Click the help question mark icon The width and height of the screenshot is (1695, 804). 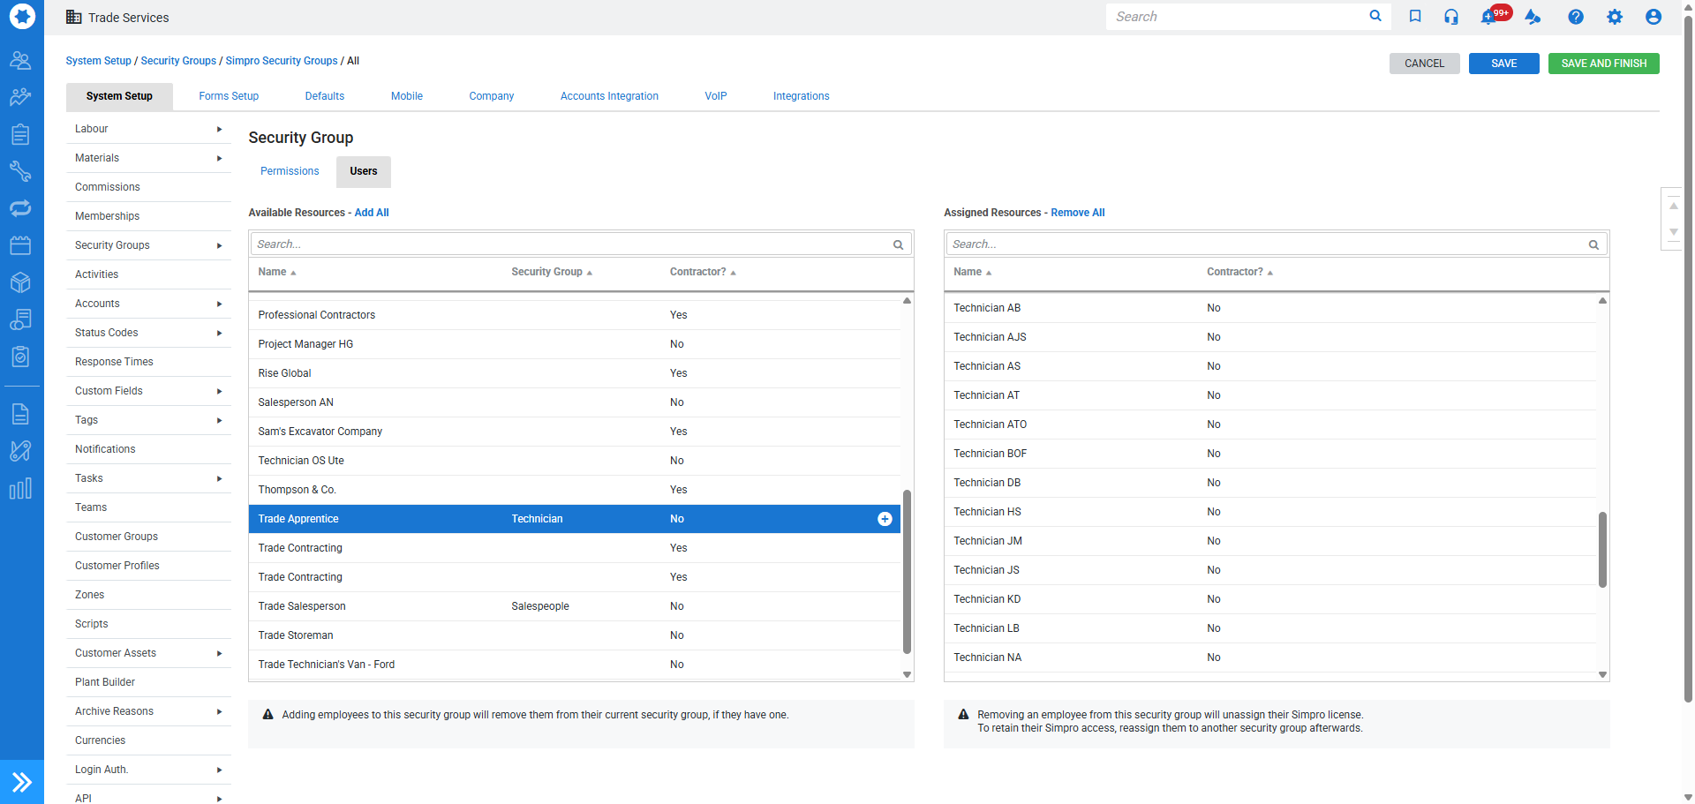1575,17
